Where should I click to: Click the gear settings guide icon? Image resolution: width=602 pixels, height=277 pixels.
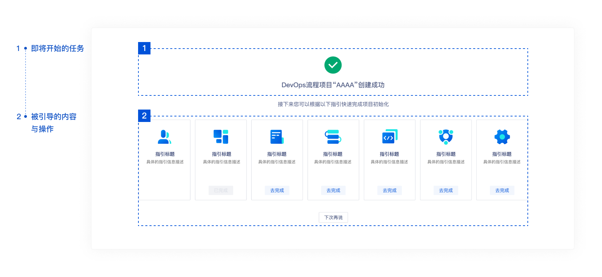502,137
